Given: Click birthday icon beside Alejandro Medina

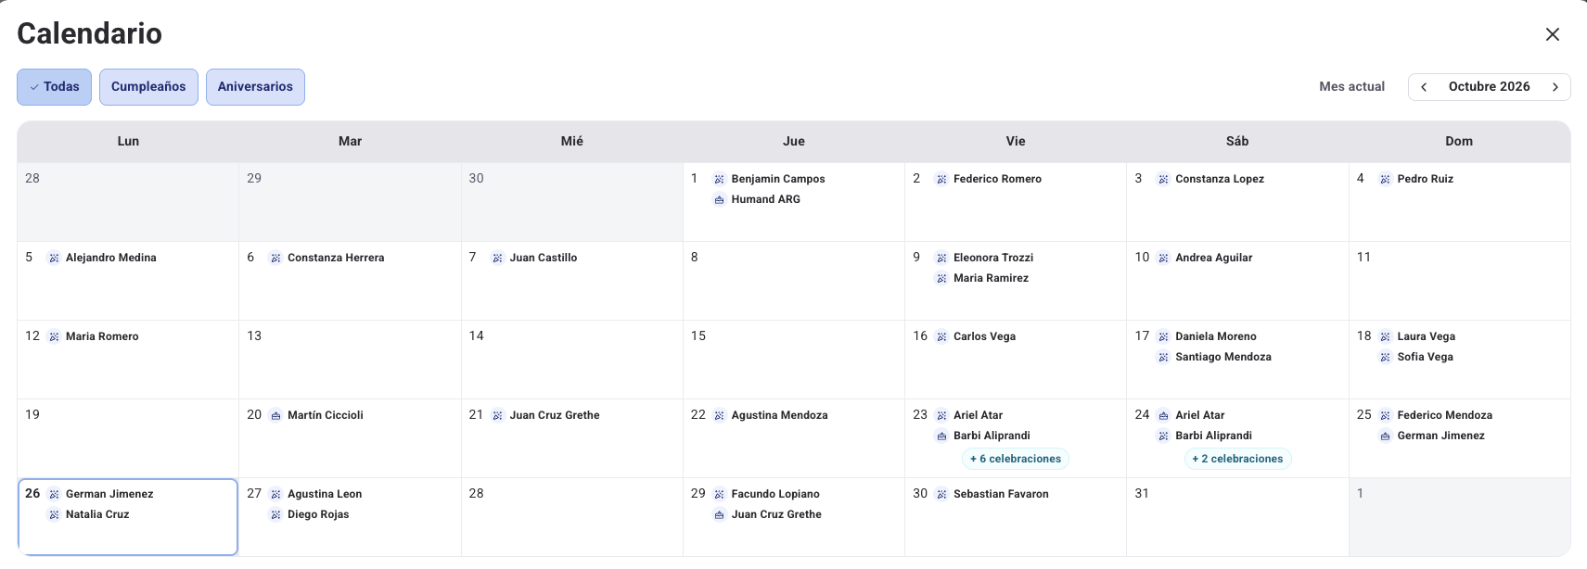Looking at the screenshot, I should [54, 258].
